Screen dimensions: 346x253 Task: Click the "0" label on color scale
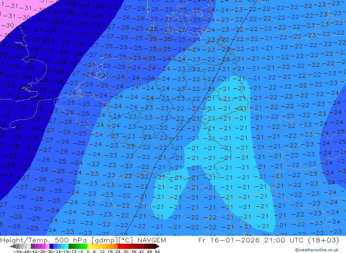click(88, 252)
